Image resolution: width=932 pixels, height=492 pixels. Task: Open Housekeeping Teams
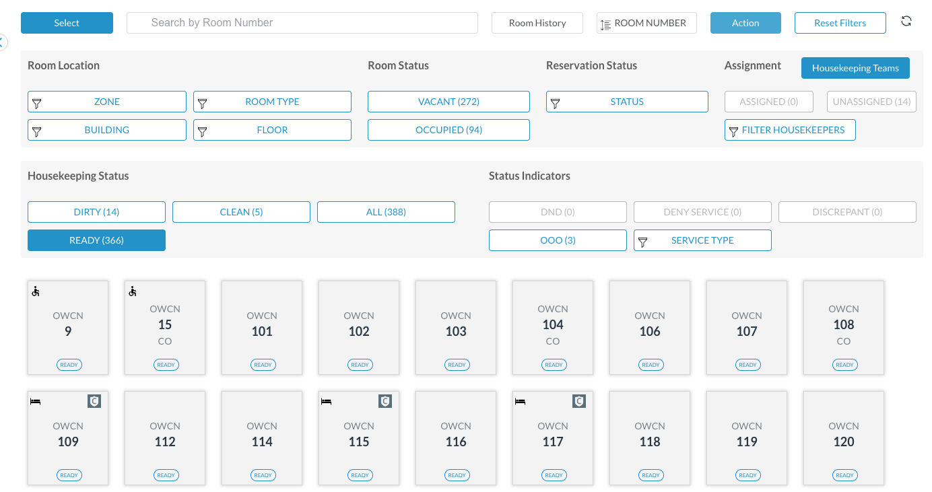point(855,68)
